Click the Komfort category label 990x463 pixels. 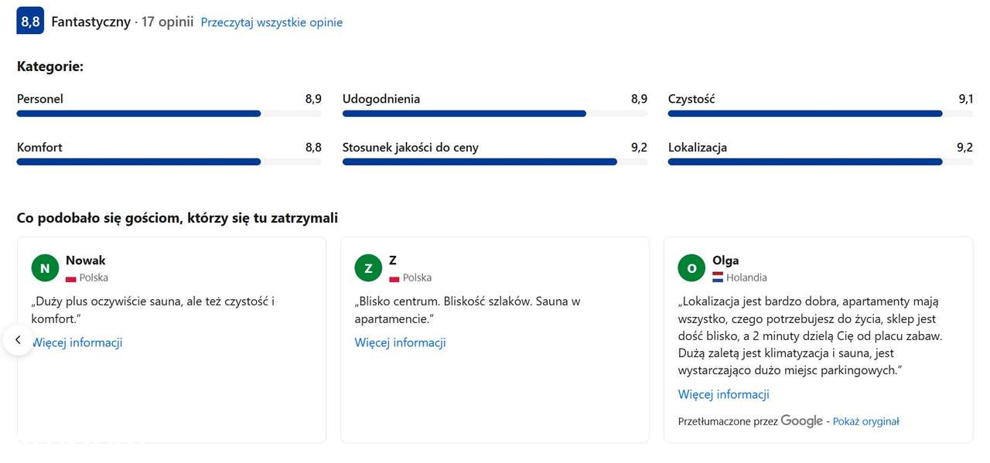tap(39, 147)
